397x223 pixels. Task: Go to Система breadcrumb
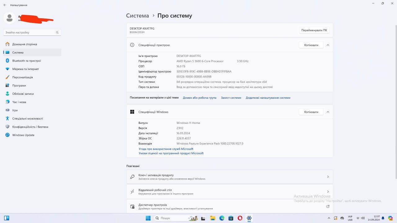click(x=137, y=15)
